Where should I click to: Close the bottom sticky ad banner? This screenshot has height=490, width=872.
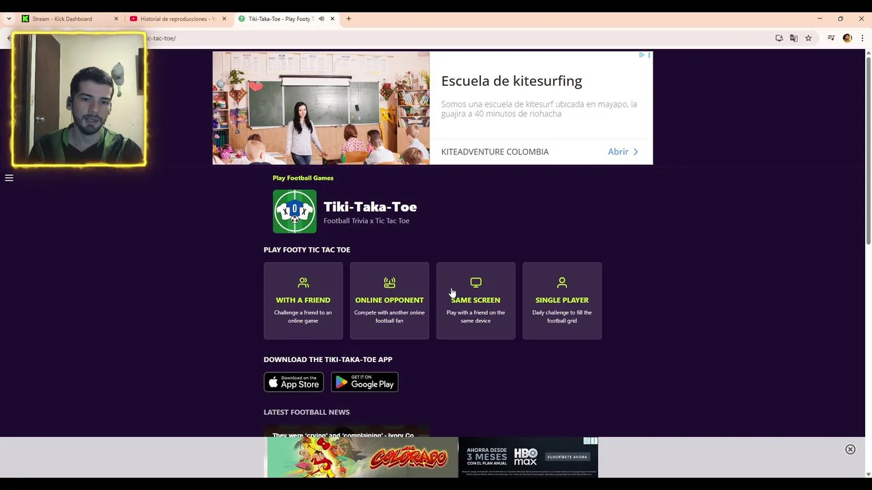click(850, 449)
